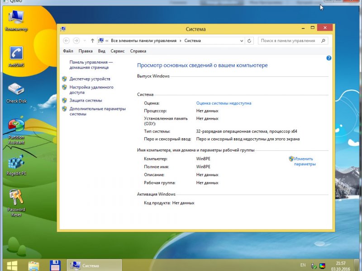Click the Рабочая группа label
The height and width of the screenshot is (271, 362).
(x=160, y=183)
